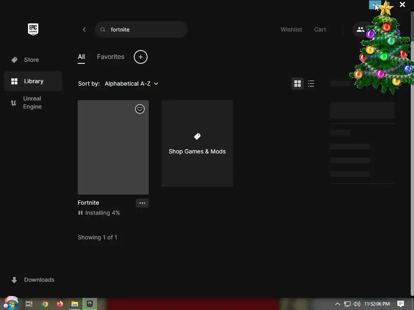Open Task View on the taskbar
This screenshot has width=414, height=310.
29,304
